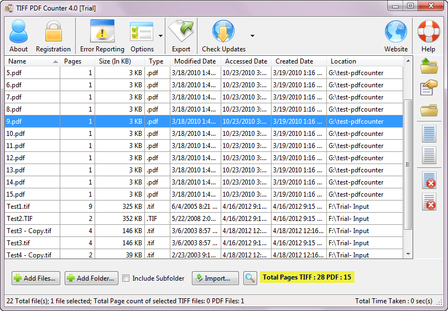Click Total Pages TIFF : 28 PDF : 15 label

point(307,277)
